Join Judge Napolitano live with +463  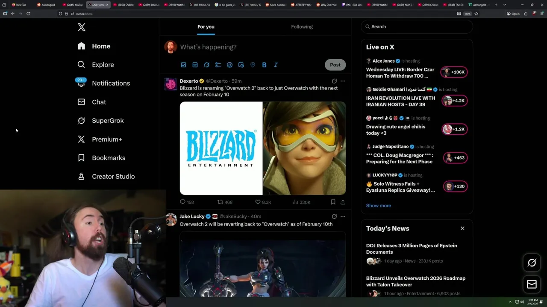(x=455, y=158)
